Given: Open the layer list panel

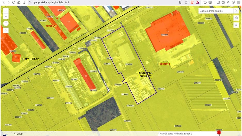Looking at the screenshot, I should pos(236,25).
